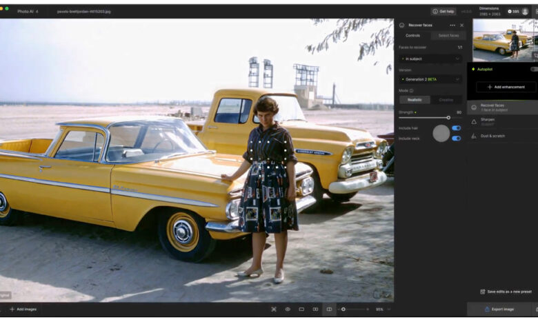Viewport: 538px width, 324px height.
Task: Select the single view layout icon
Action: (301, 309)
